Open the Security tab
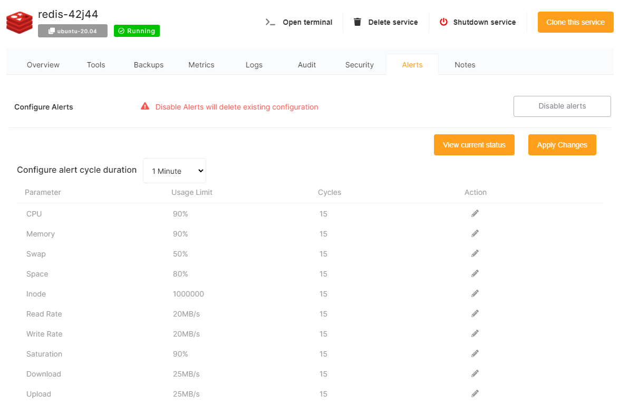Screen dimensions: 619x415 click(359, 65)
